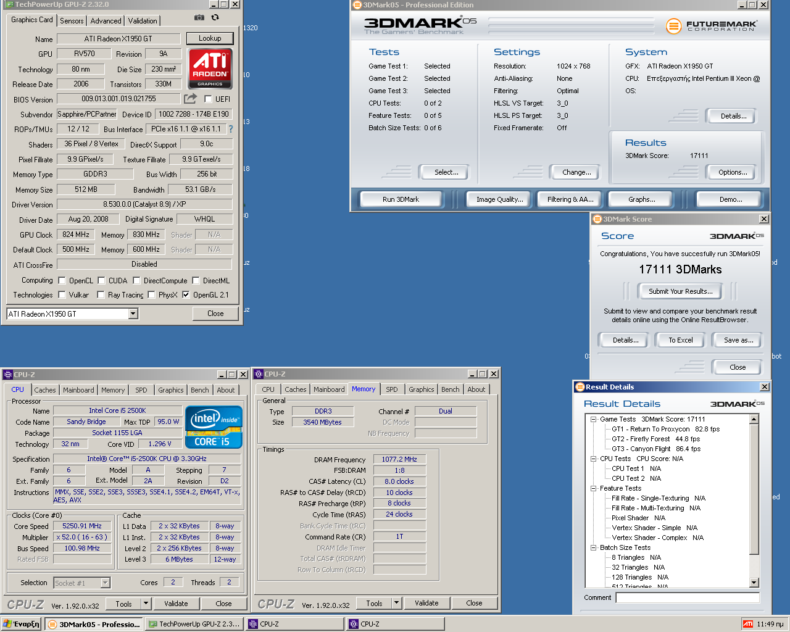Toggle the Ray Tracing checkbox
Viewport: 790px width, 632px height.
tap(101, 295)
